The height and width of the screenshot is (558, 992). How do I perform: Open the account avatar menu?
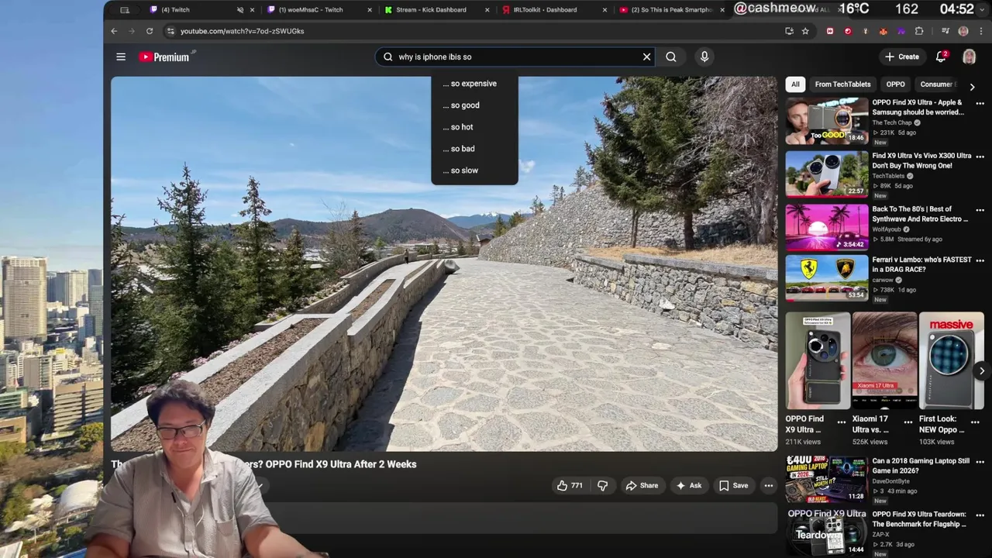[969, 57]
